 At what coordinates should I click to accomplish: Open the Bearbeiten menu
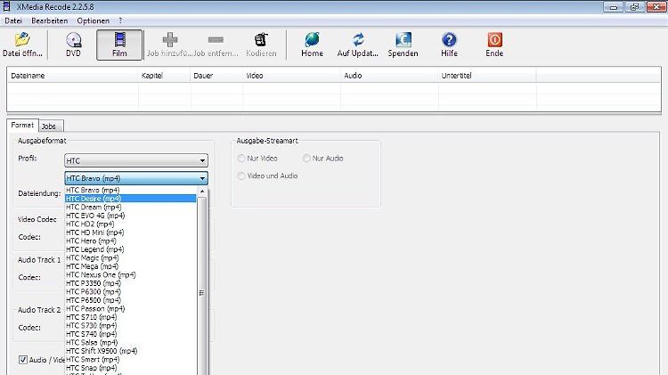49,20
